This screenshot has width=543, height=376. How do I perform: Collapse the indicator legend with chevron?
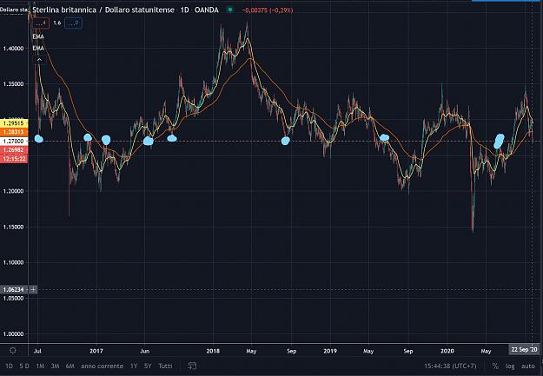point(39,60)
